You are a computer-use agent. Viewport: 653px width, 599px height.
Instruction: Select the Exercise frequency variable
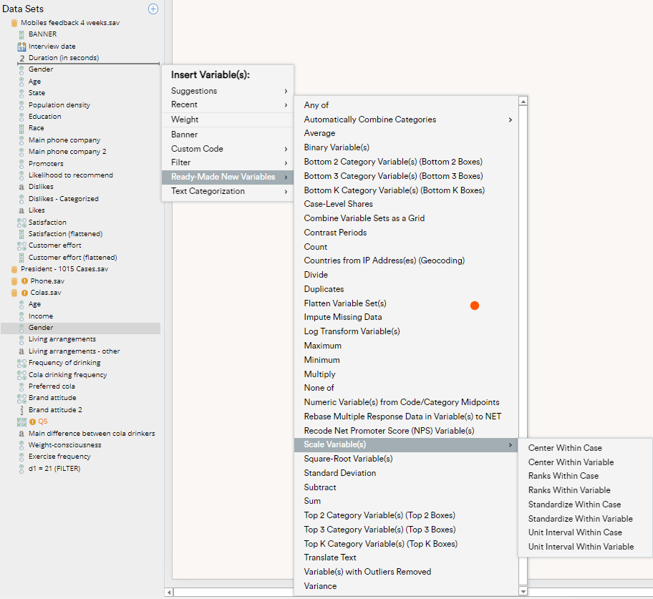(x=59, y=457)
